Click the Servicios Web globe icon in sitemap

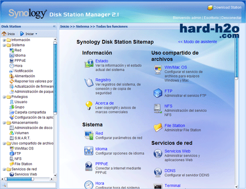(x=158, y=153)
